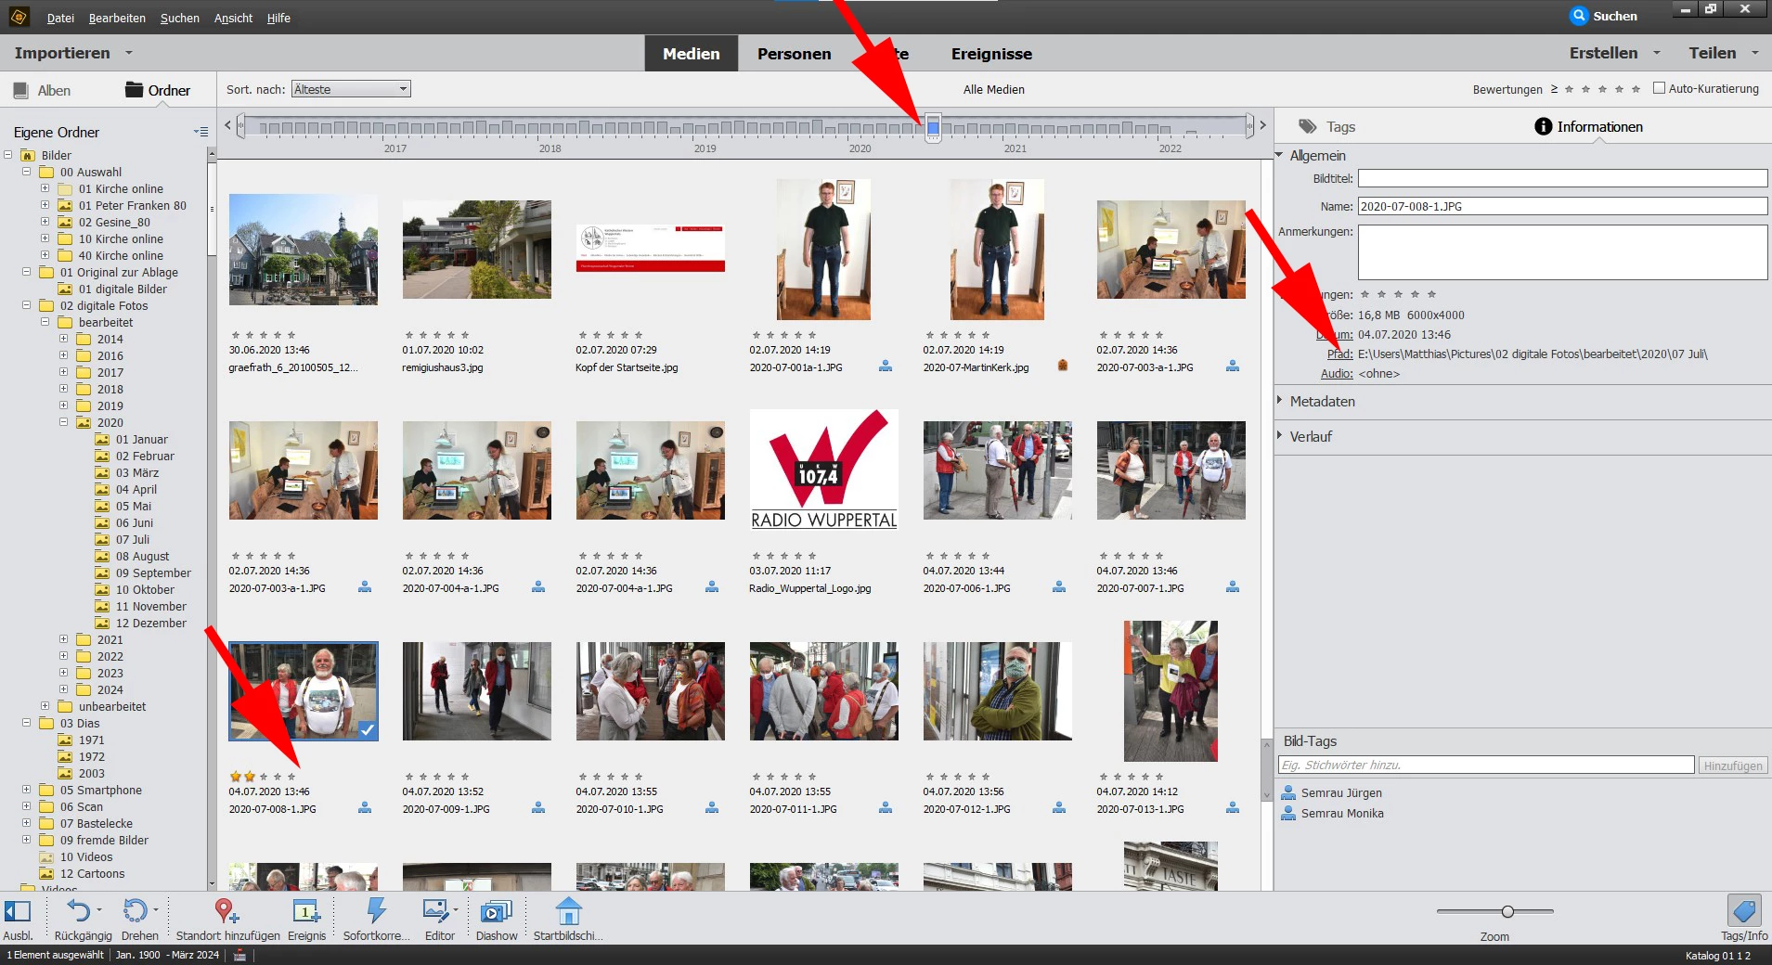Image resolution: width=1772 pixels, height=965 pixels.
Task: Click person tag icon under 2020-07-008-1.JPG
Action: [365, 808]
